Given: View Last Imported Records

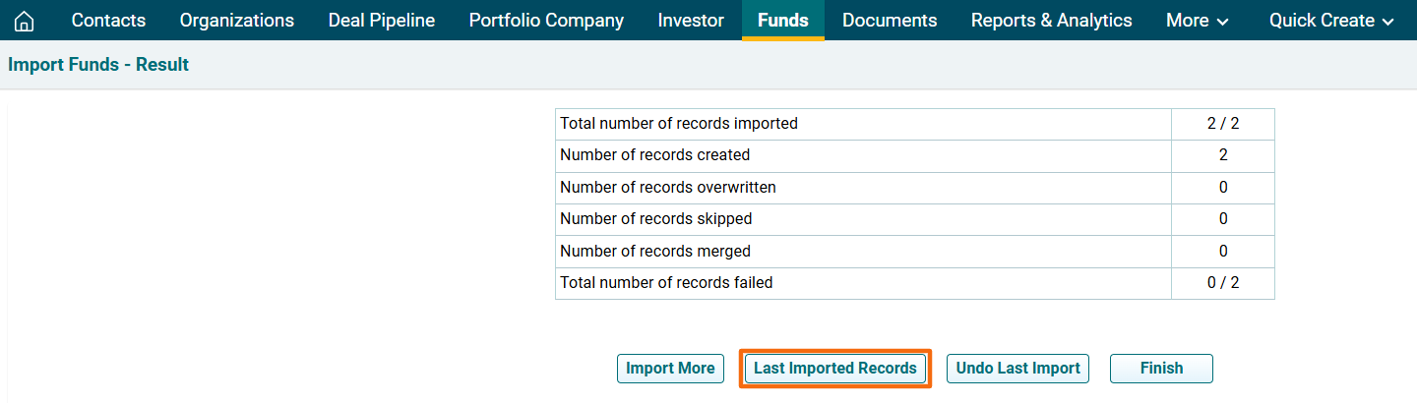Looking at the screenshot, I should pos(835,369).
